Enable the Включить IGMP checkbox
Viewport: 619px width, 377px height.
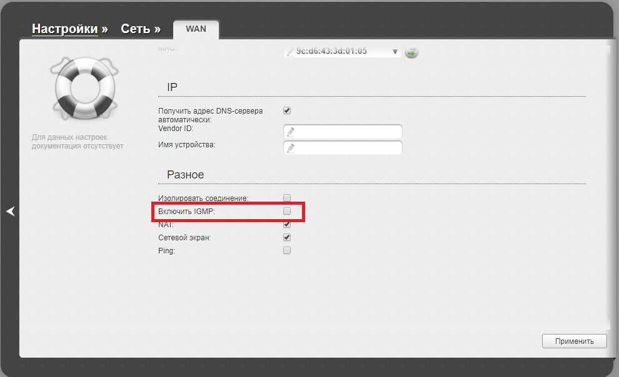click(x=287, y=211)
